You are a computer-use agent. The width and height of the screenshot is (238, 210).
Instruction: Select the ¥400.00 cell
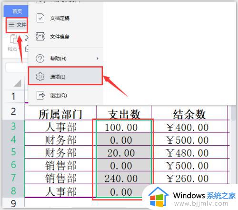[x=189, y=127]
